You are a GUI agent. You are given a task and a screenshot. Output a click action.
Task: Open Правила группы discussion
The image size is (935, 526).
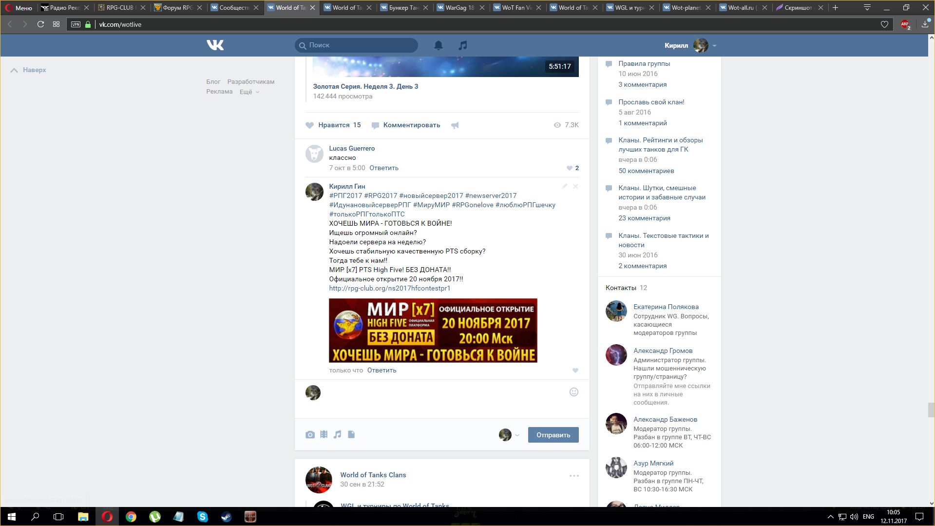[x=644, y=64]
